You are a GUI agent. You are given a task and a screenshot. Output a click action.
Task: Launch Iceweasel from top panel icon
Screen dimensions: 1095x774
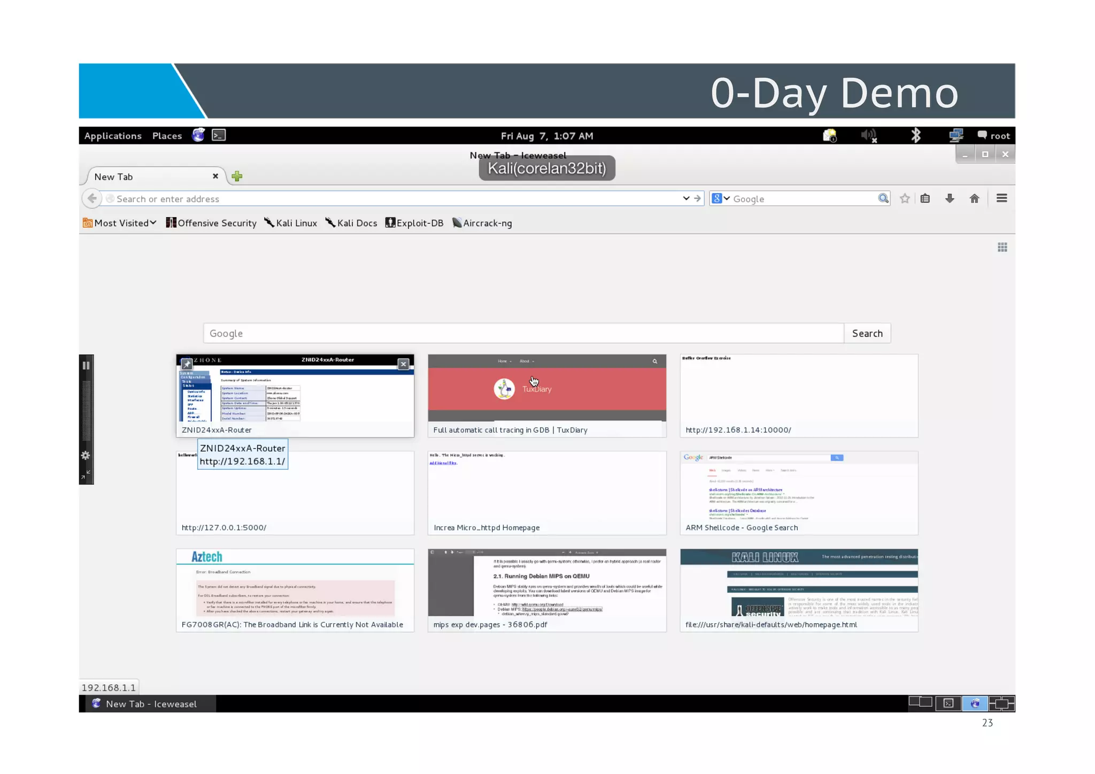(x=198, y=135)
